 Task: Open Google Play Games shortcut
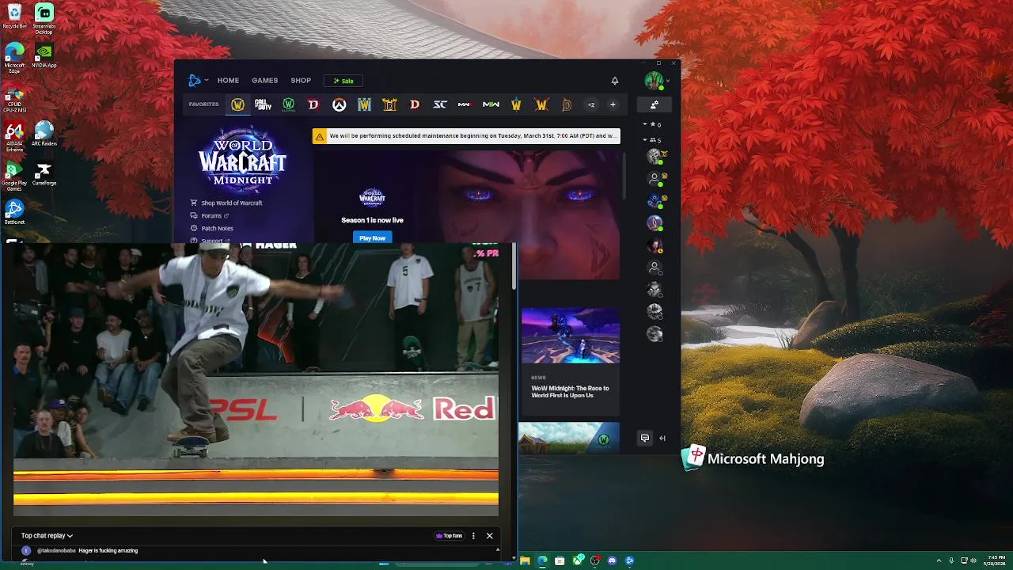[x=14, y=176]
